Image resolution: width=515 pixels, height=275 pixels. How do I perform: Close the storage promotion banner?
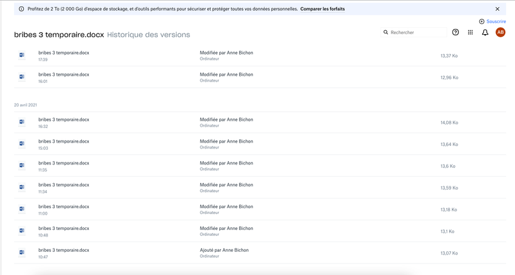click(498, 9)
